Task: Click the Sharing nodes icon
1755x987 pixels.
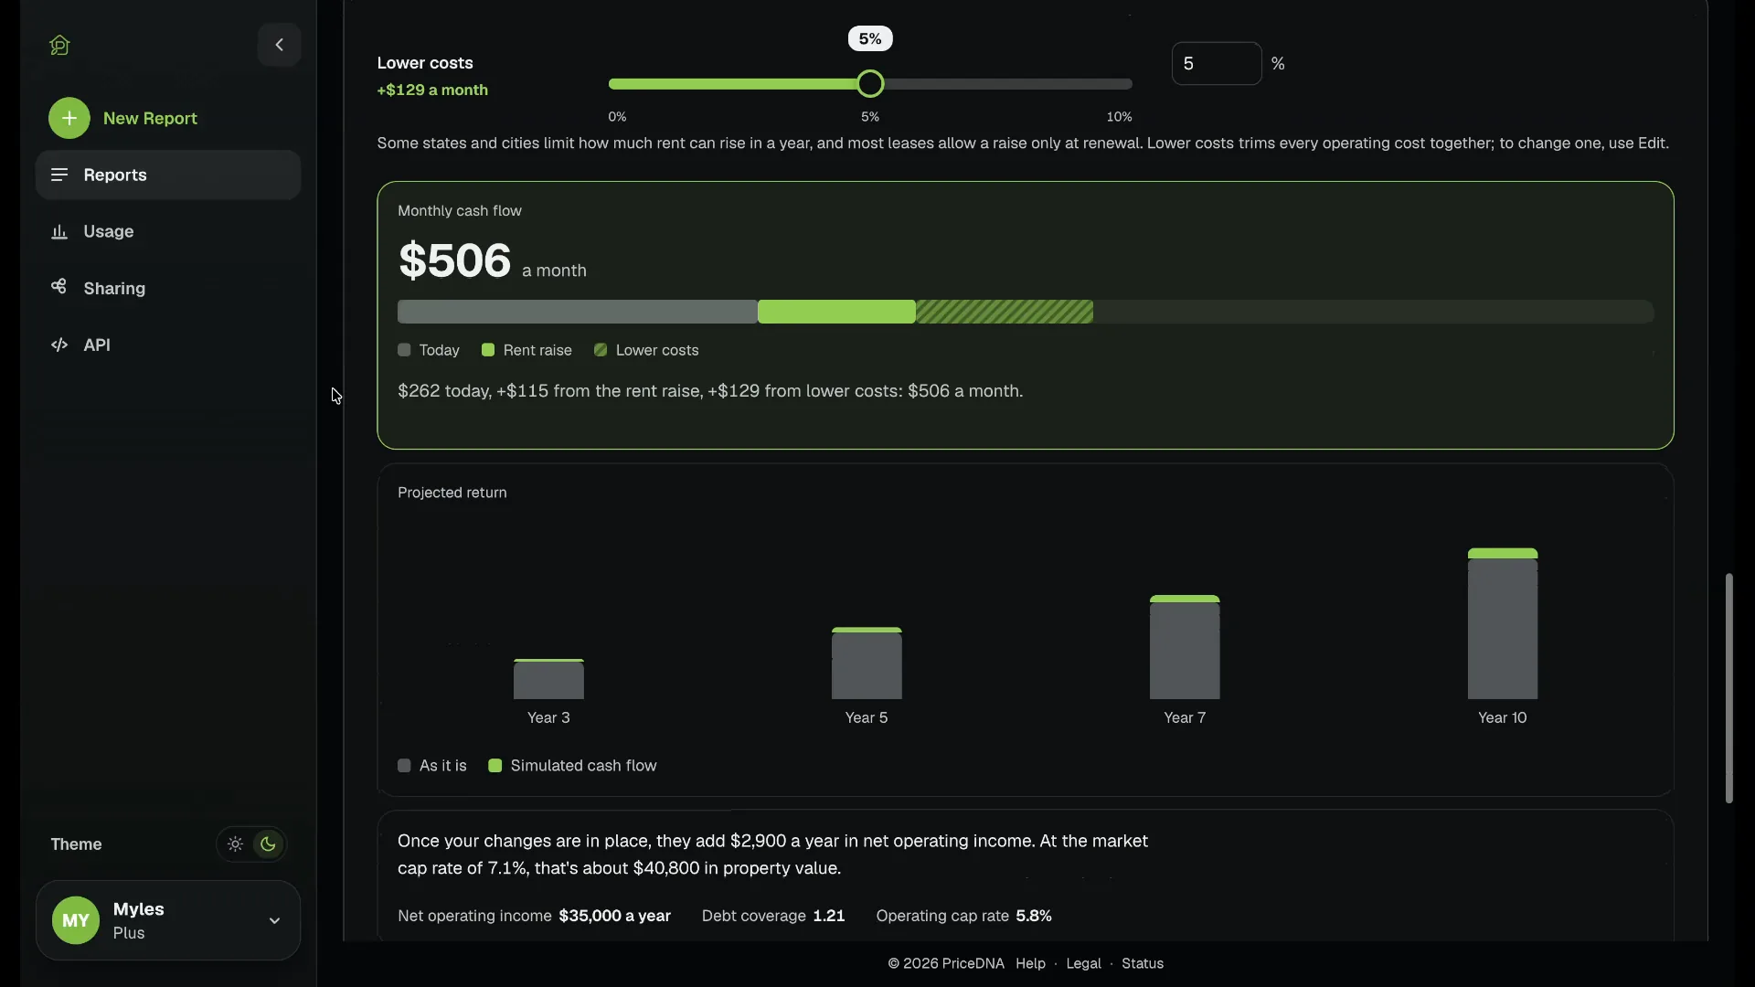Action: (x=59, y=287)
